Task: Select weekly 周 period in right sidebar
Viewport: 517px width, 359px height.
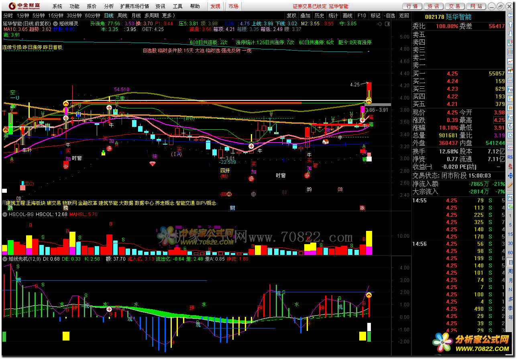Action: [x=510, y=271]
